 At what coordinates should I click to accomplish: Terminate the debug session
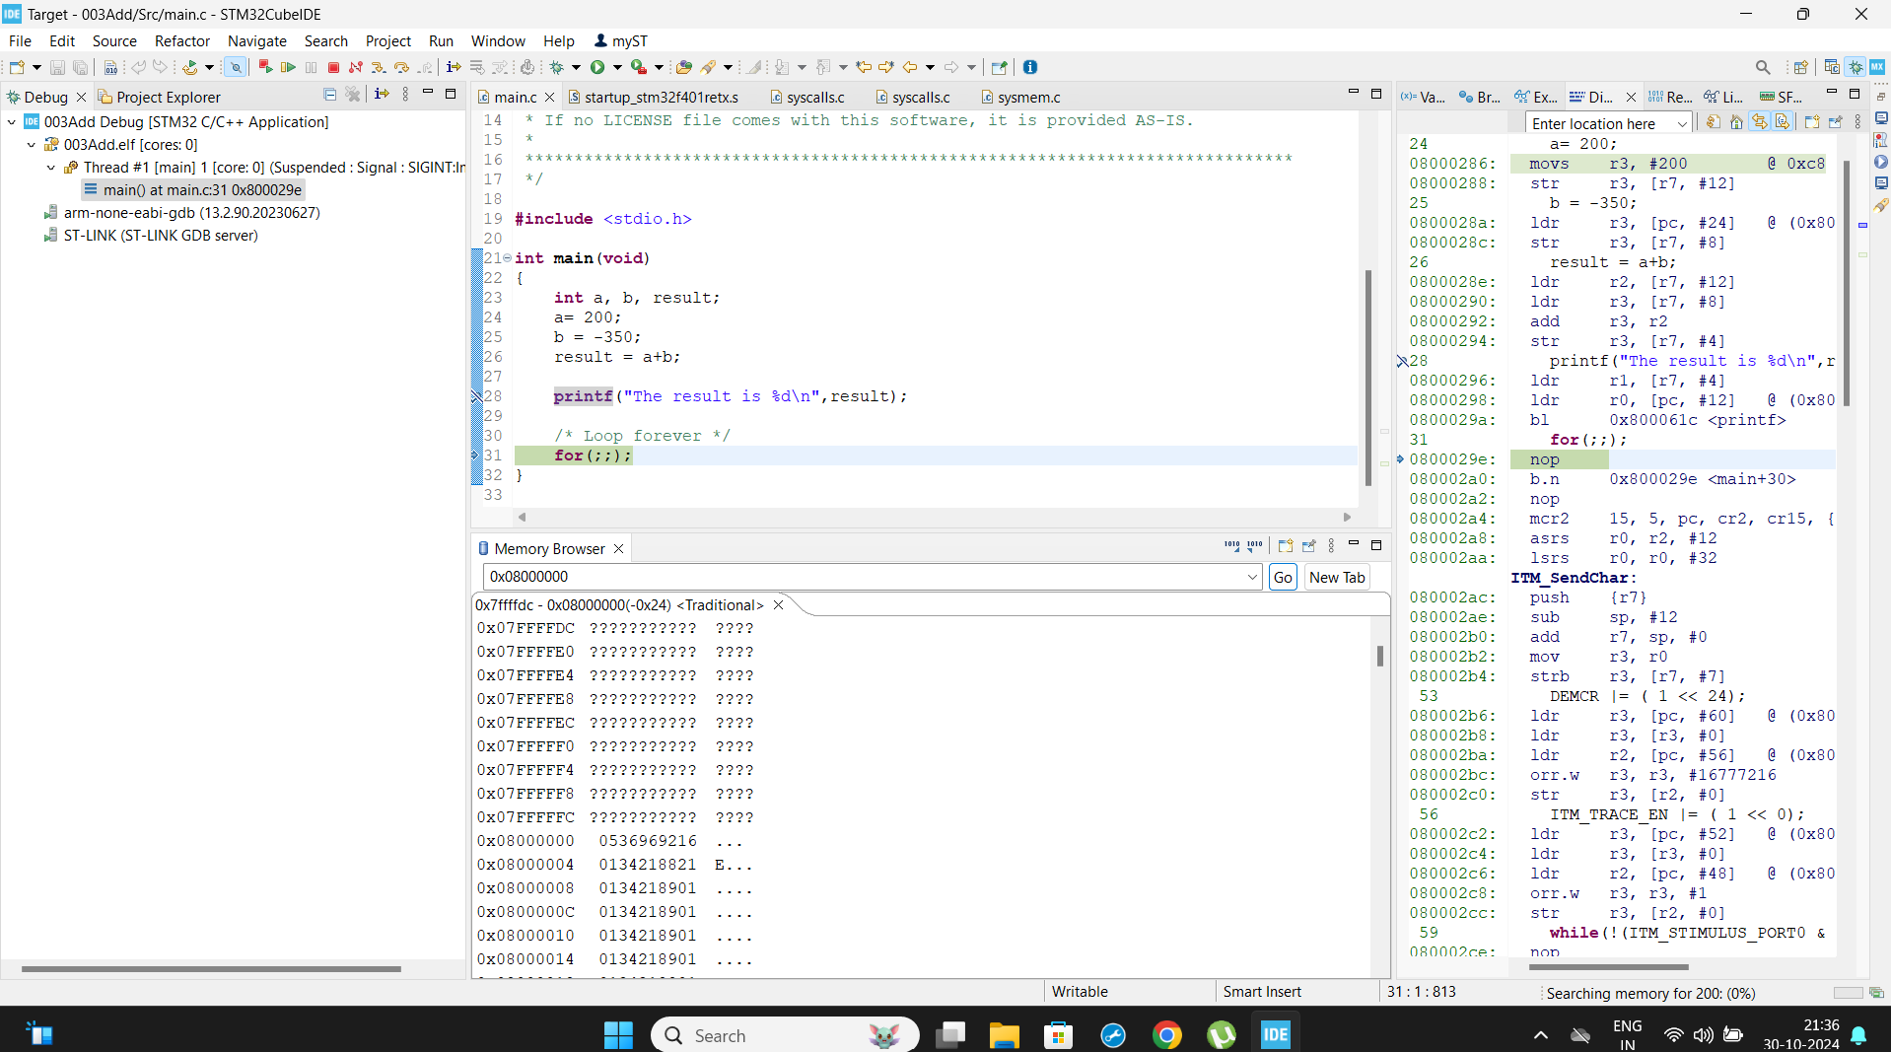click(x=333, y=67)
